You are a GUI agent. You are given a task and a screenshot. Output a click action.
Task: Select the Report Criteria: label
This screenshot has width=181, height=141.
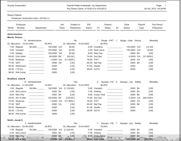(x=14, y=15)
